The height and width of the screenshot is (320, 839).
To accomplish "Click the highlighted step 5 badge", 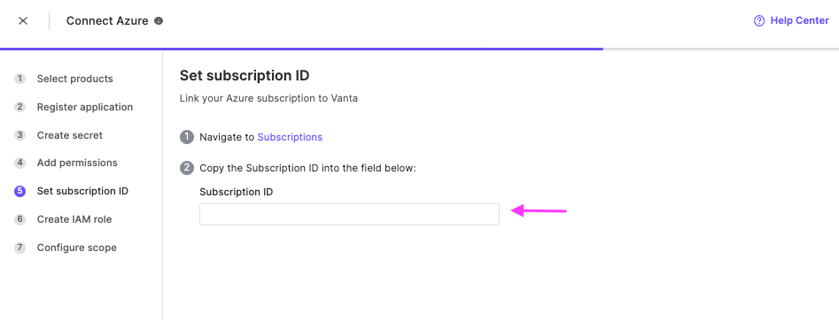I will click(19, 191).
